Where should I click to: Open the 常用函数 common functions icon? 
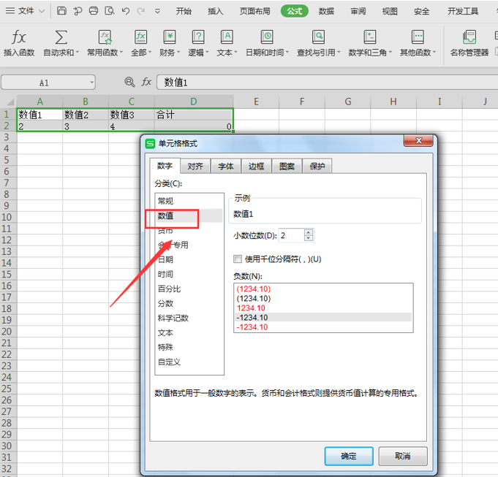pos(105,37)
